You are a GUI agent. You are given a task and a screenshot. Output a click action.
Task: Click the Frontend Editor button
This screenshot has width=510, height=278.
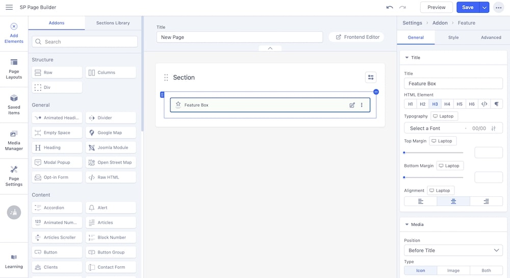tap(356, 37)
